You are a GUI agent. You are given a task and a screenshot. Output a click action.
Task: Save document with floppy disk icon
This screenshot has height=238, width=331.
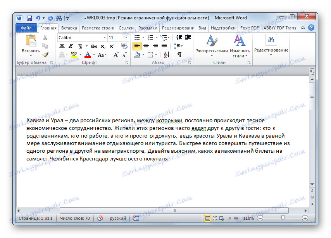click(x=29, y=18)
